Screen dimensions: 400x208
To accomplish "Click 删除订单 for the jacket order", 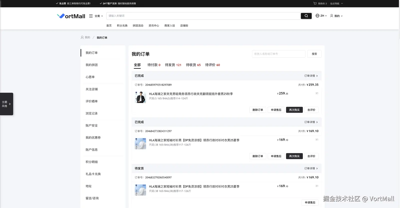I will tap(258, 110).
